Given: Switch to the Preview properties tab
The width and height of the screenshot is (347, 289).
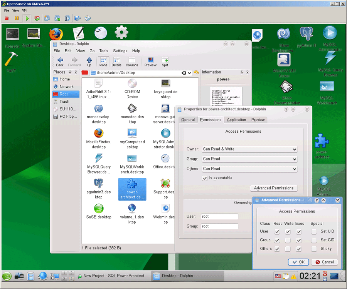Looking at the screenshot, I should [258, 120].
